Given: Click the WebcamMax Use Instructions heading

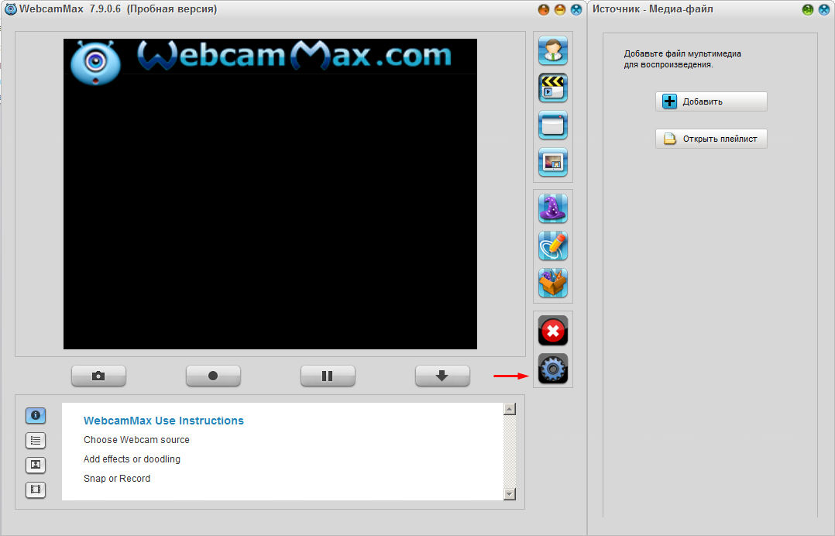Looking at the screenshot, I should tap(163, 421).
